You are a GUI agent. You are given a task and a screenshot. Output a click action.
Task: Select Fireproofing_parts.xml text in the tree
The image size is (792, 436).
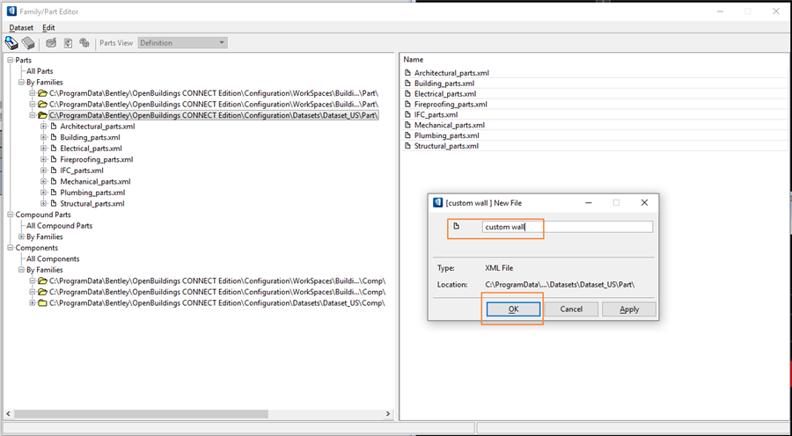point(97,159)
